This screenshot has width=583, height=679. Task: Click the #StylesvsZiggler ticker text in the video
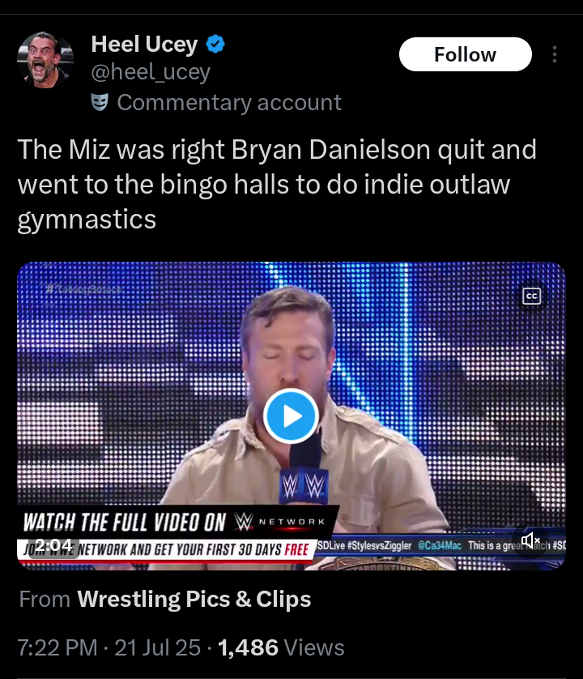tap(377, 546)
